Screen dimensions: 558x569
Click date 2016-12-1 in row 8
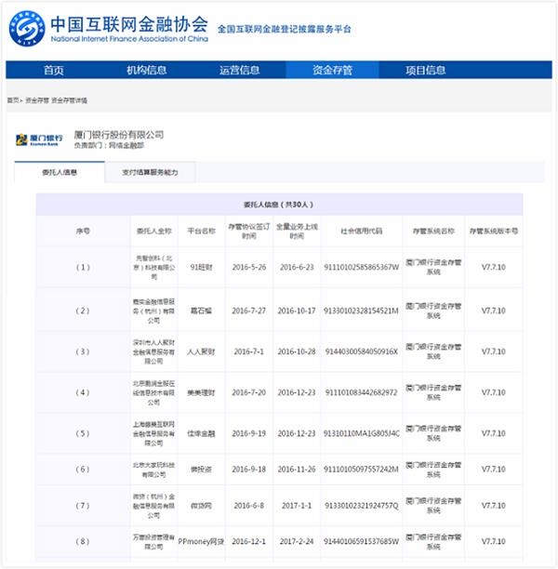tap(249, 542)
